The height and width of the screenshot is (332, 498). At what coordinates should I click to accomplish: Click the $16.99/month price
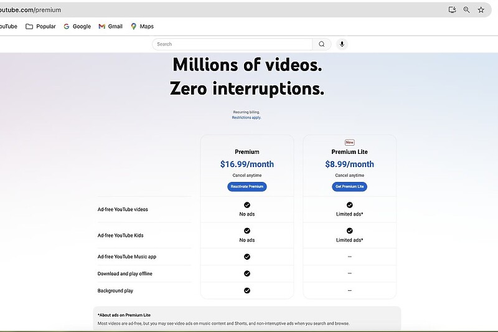(x=247, y=164)
